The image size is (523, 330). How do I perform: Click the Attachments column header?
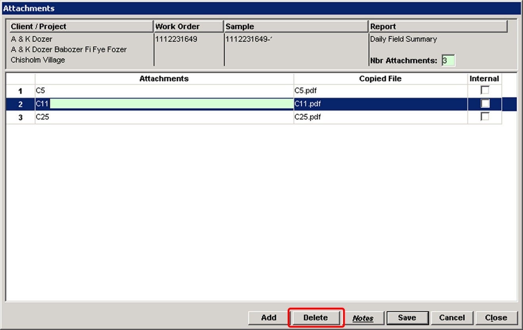(x=164, y=79)
